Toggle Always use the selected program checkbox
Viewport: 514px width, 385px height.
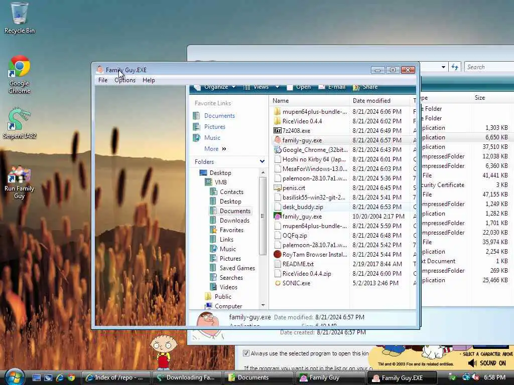[246, 353]
